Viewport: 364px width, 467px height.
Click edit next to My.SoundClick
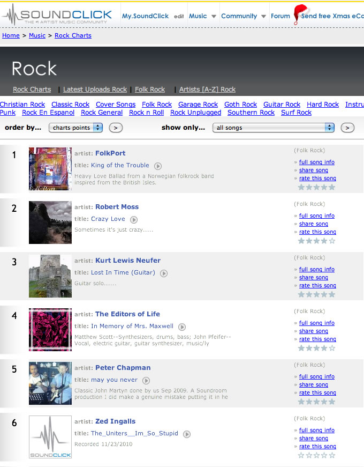(179, 17)
